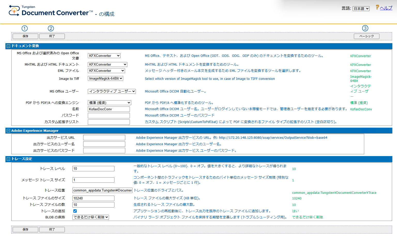Click the green KofaxDocConv default value
This screenshot has height=238, width=397.
pos(361,109)
